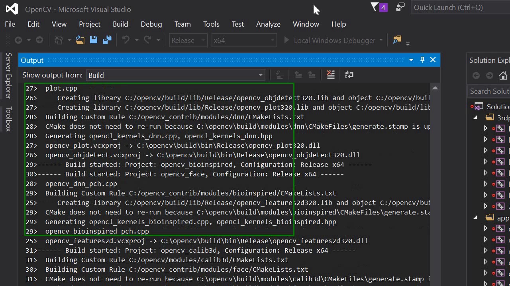Click the send feedback icon
The height and width of the screenshot is (286, 510).
click(400, 7)
